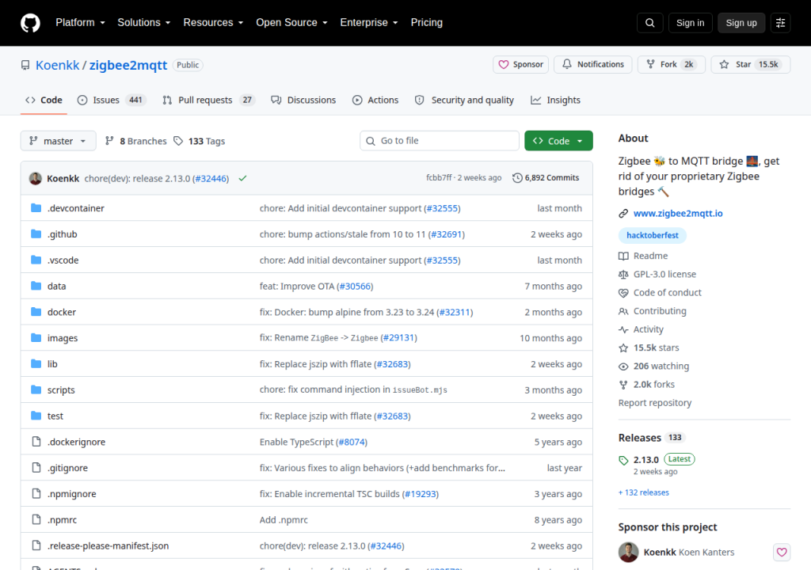Click the Sponsor heart button

520,65
